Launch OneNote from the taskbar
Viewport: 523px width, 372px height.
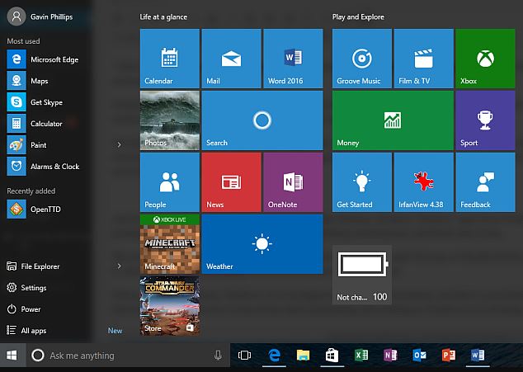pos(390,356)
